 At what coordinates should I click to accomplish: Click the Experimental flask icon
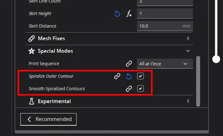(31, 101)
